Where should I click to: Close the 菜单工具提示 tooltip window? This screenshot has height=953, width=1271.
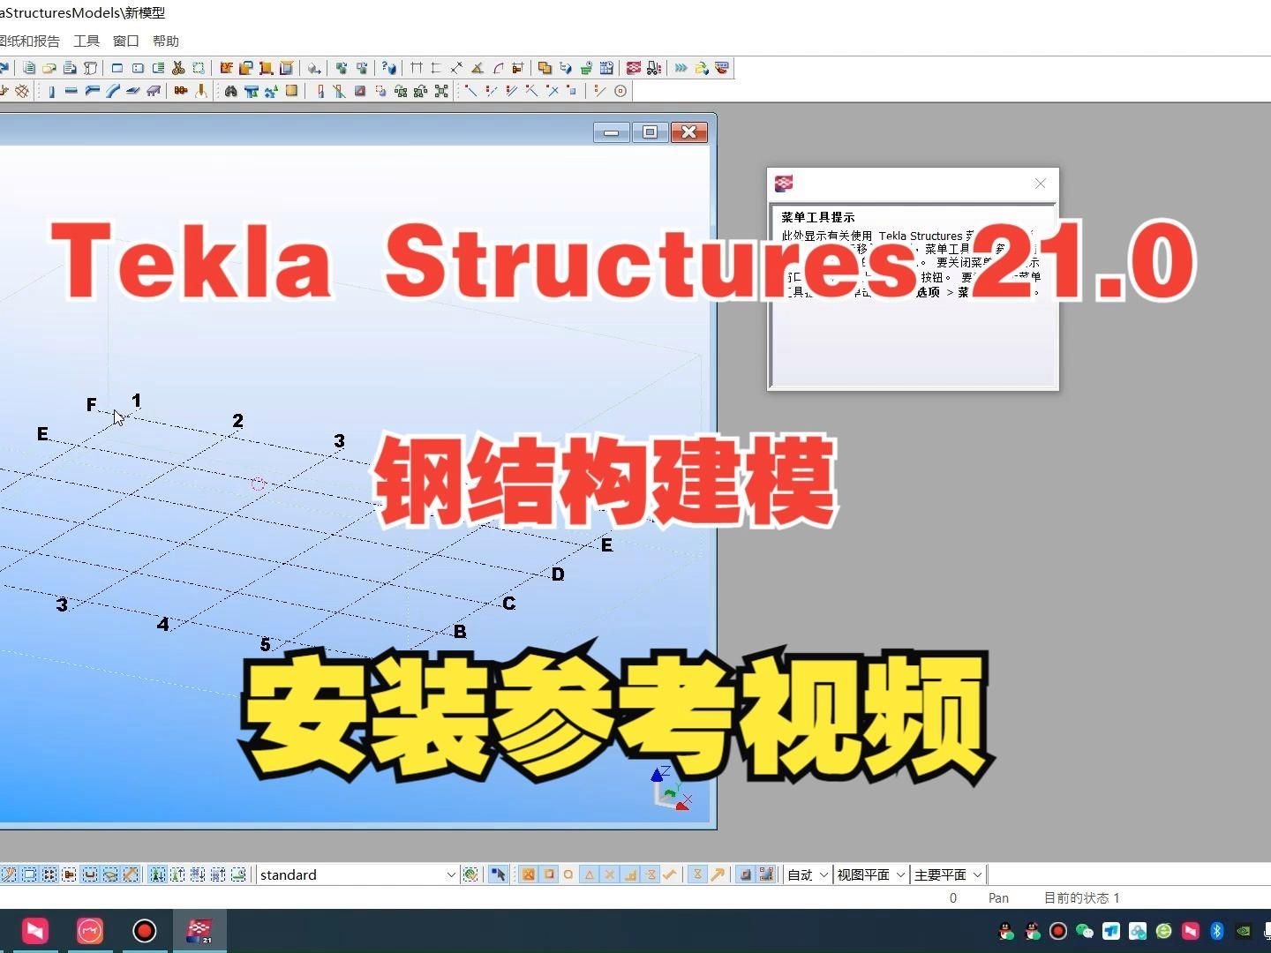(x=1040, y=184)
